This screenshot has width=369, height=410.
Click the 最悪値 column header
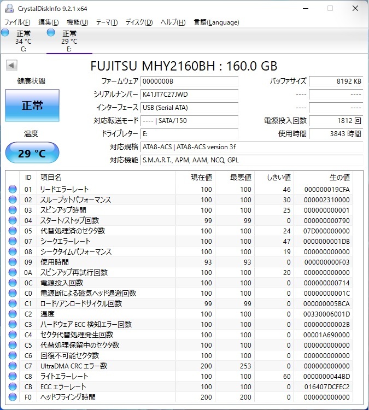point(235,178)
